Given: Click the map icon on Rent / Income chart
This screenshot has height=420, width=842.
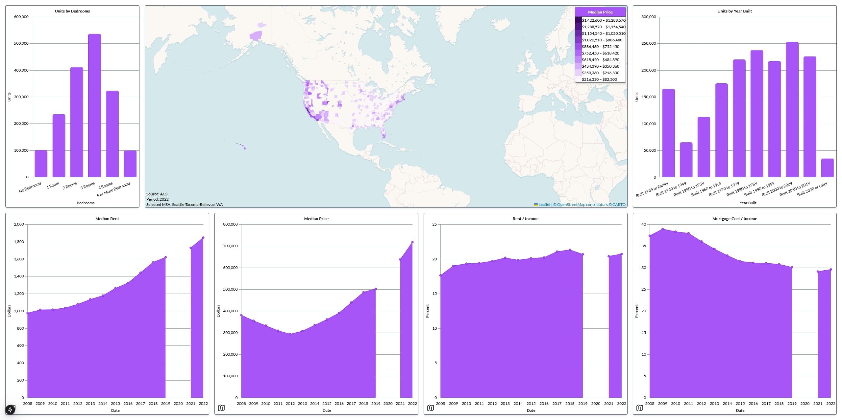Looking at the screenshot, I should 431,408.
